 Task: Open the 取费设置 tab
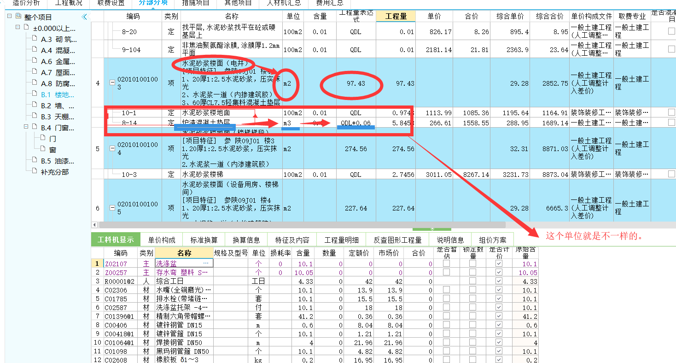tap(111, 3)
